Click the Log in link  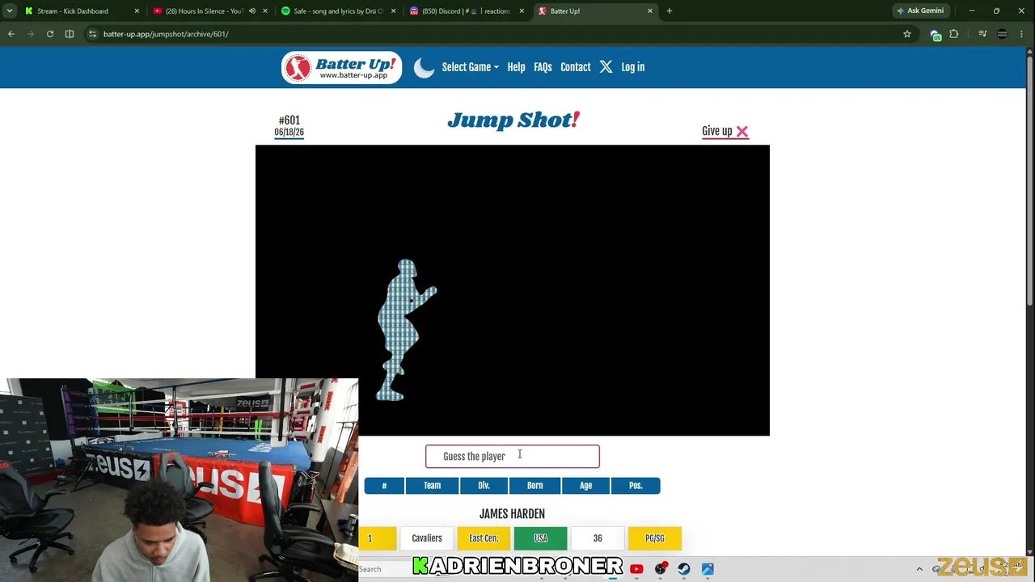pos(633,67)
